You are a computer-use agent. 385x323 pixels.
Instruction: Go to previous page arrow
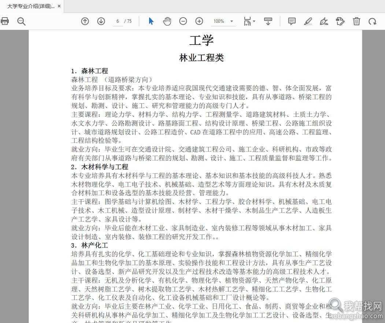coord(85,21)
